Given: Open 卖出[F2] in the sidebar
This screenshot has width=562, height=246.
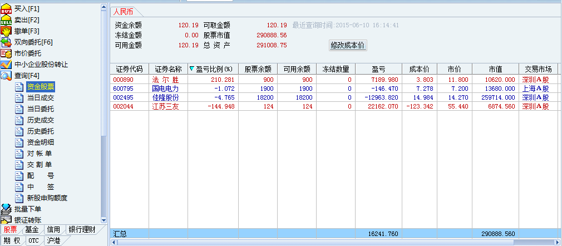Looking at the screenshot, I should pos(27,20).
